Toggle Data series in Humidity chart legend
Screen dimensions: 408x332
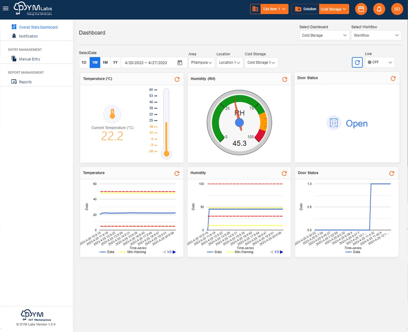pos(214,252)
